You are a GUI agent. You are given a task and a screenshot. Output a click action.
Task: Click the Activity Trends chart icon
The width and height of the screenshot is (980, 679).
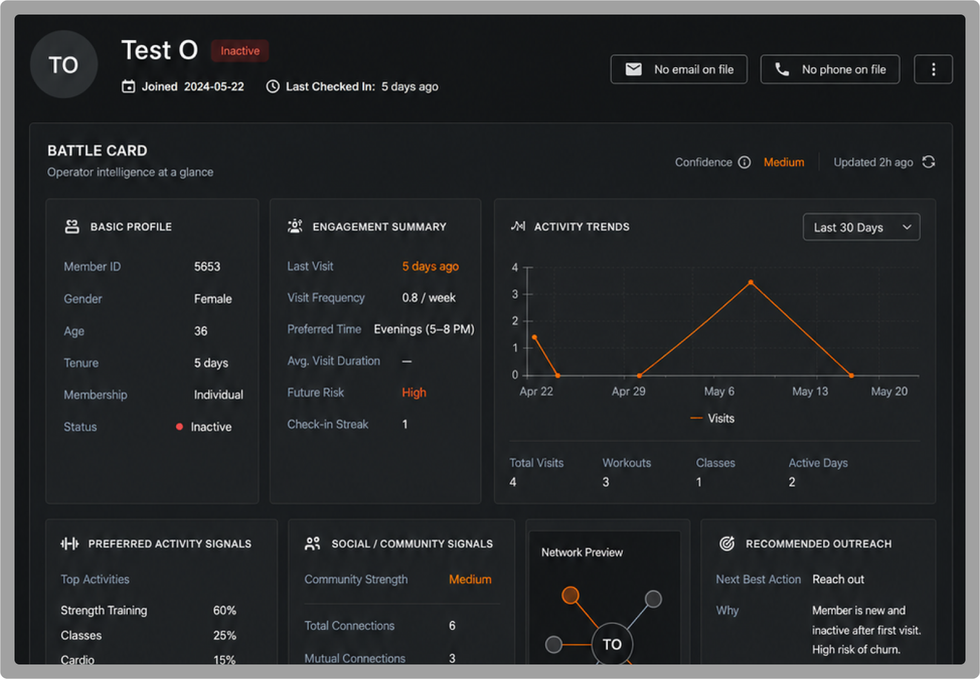tap(518, 227)
